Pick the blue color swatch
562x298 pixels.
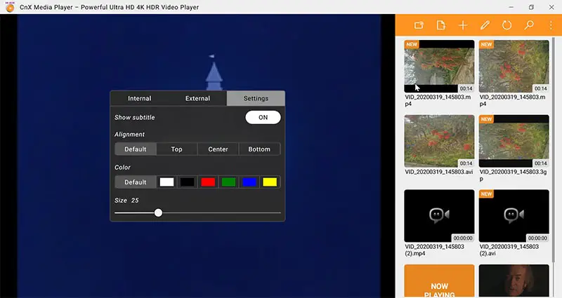click(249, 182)
